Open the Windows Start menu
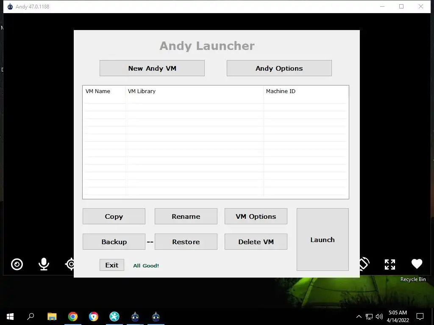 click(x=10, y=317)
